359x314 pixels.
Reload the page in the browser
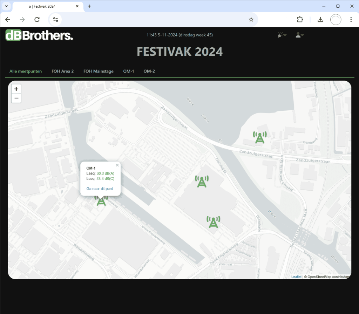click(37, 20)
